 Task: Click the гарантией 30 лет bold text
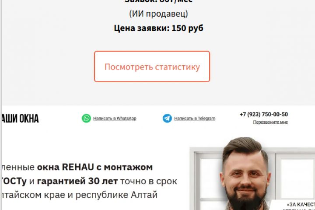(x=77, y=181)
